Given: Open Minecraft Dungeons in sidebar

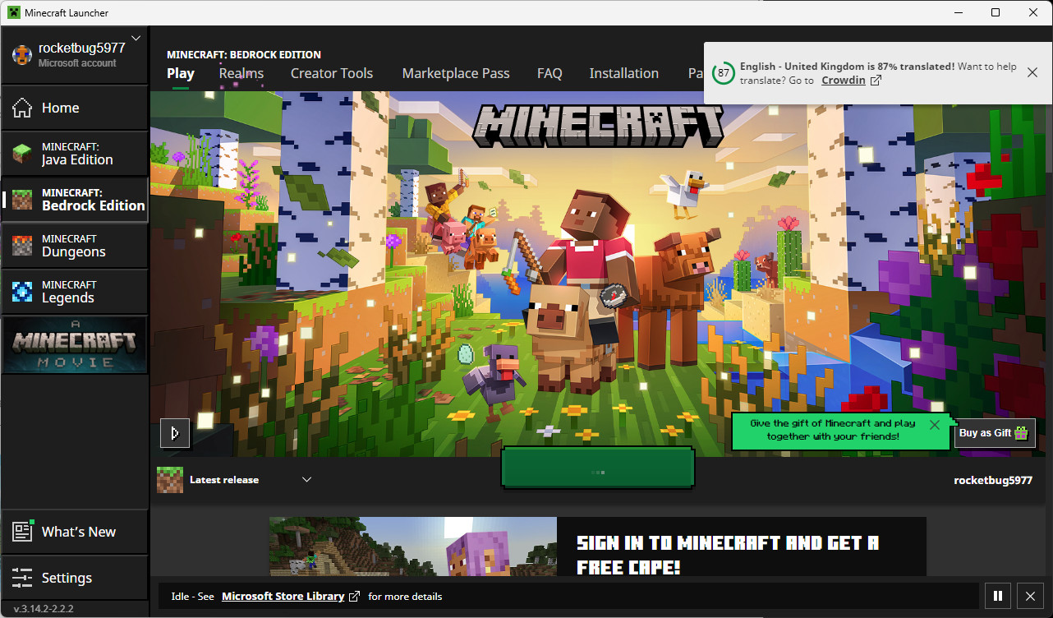Looking at the screenshot, I should pyautogui.click(x=75, y=246).
